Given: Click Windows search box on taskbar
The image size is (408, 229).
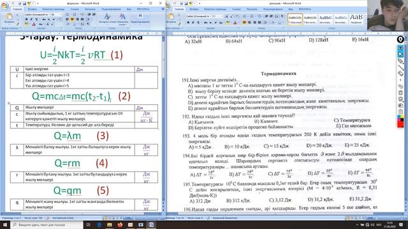Looking at the screenshot, I should click(x=47, y=225).
